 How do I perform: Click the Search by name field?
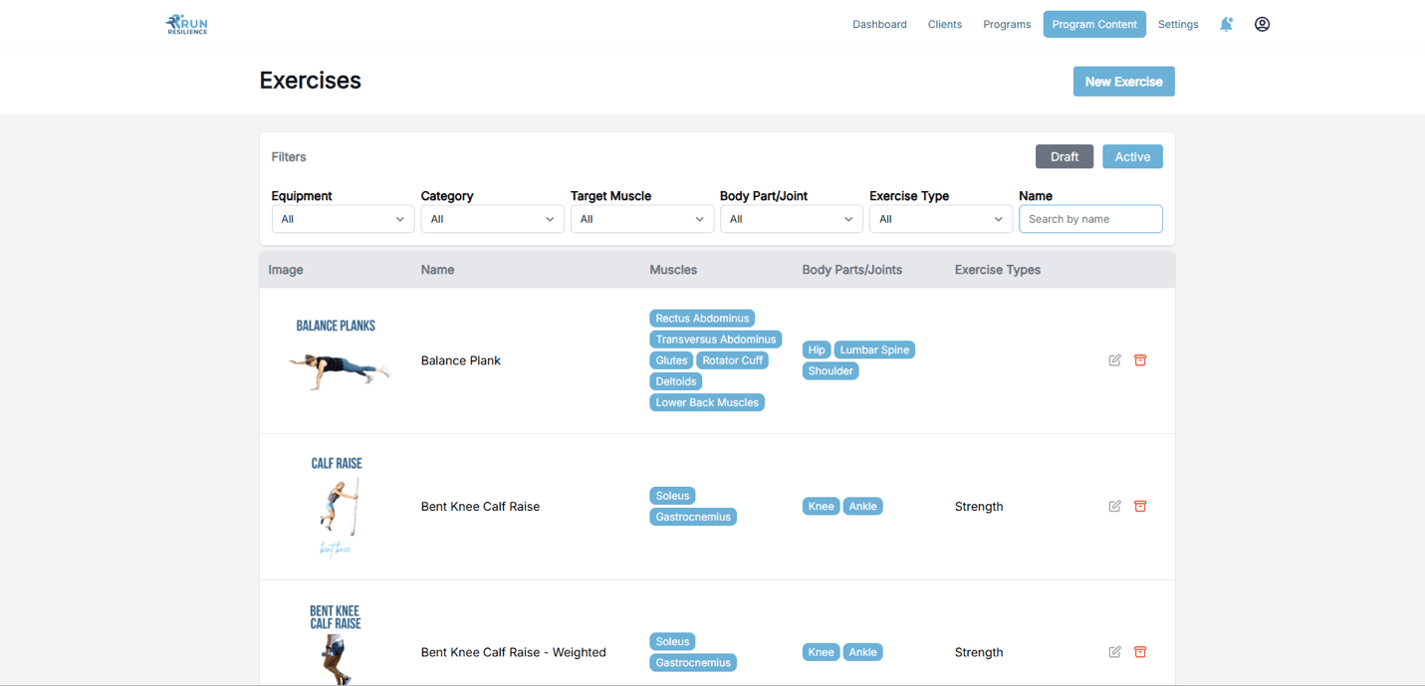click(1090, 219)
